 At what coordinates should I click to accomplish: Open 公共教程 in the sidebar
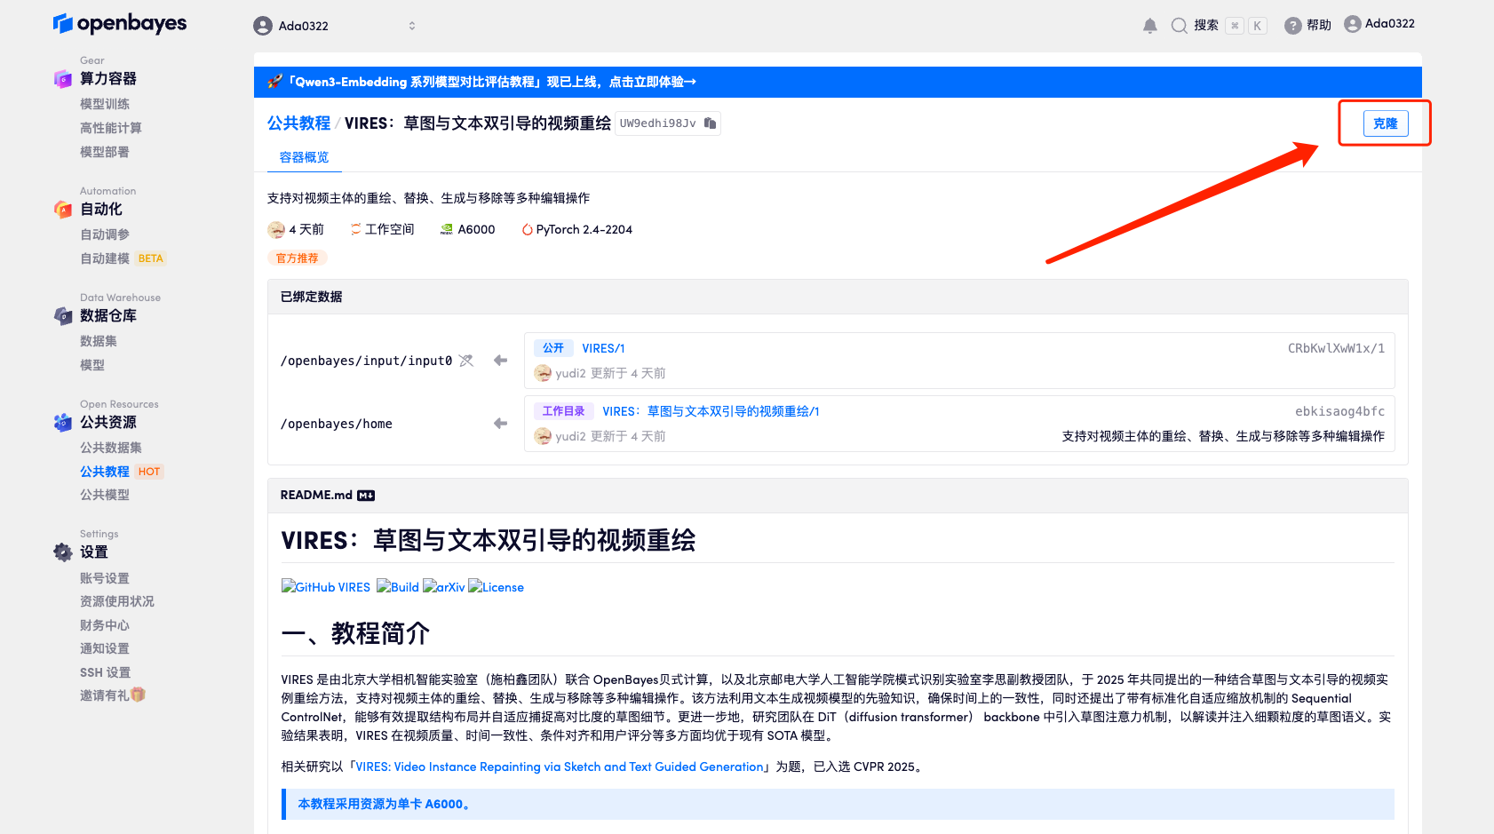point(105,472)
